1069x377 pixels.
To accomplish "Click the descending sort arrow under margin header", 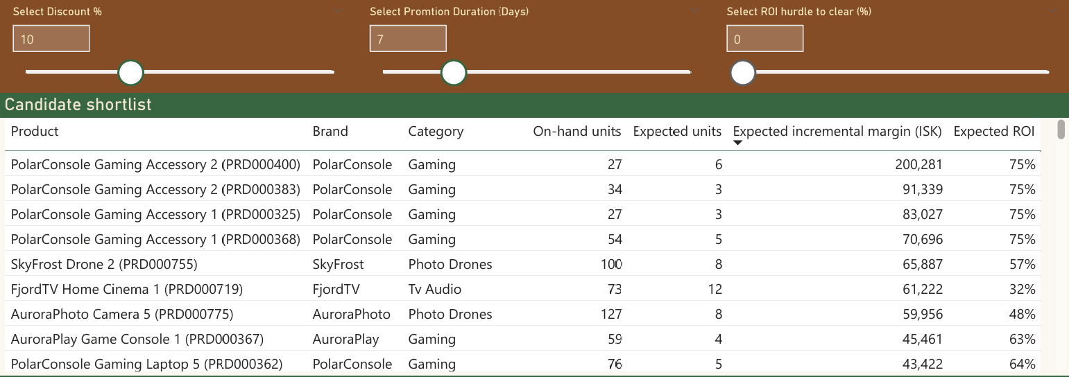I will [738, 143].
